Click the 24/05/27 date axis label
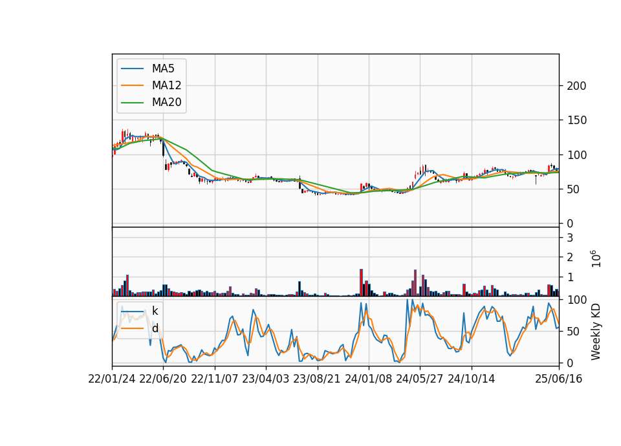Image resolution: width=621 pixels, height=446 pixels. pos(419,379)
